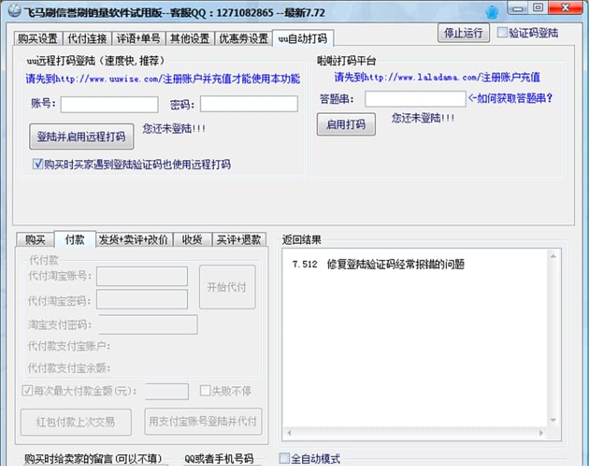
Task: Open the 买评+退款 tab
Action: (x=239, y=240)
